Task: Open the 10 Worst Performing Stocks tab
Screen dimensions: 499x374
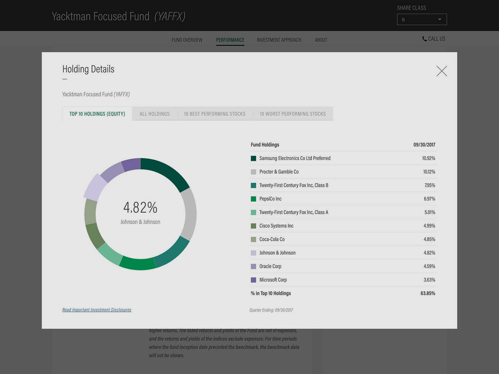Action: click(292, 114)
